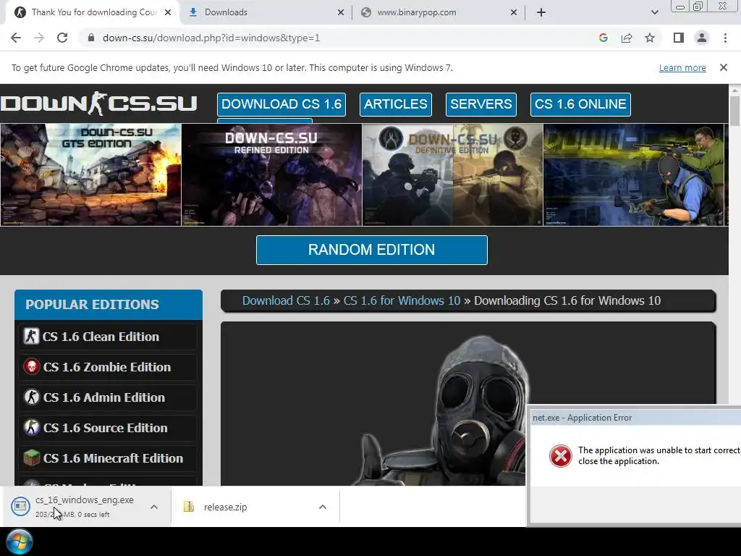Restore down the Chrome window
The height and width of the screenshot is (556, 741).
[x=698, y=7]
